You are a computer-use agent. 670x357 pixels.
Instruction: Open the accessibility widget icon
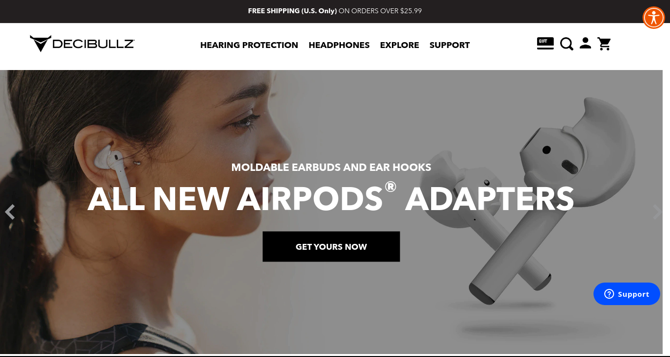(x=653, y=18)
